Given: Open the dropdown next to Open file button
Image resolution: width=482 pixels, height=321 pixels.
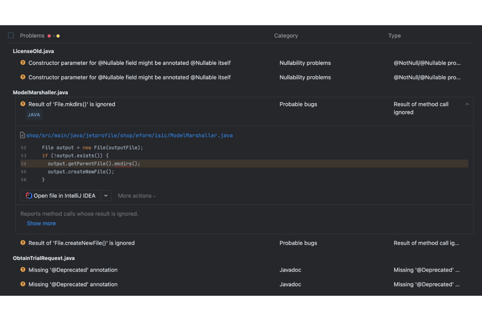Looking at the screenshot, I should click(106, 195).
